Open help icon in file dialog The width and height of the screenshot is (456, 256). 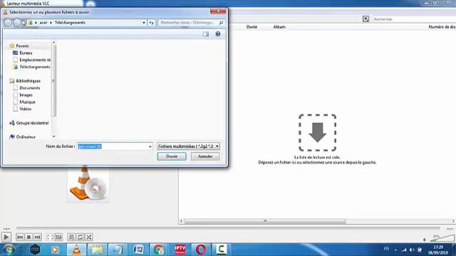(218, 34)
